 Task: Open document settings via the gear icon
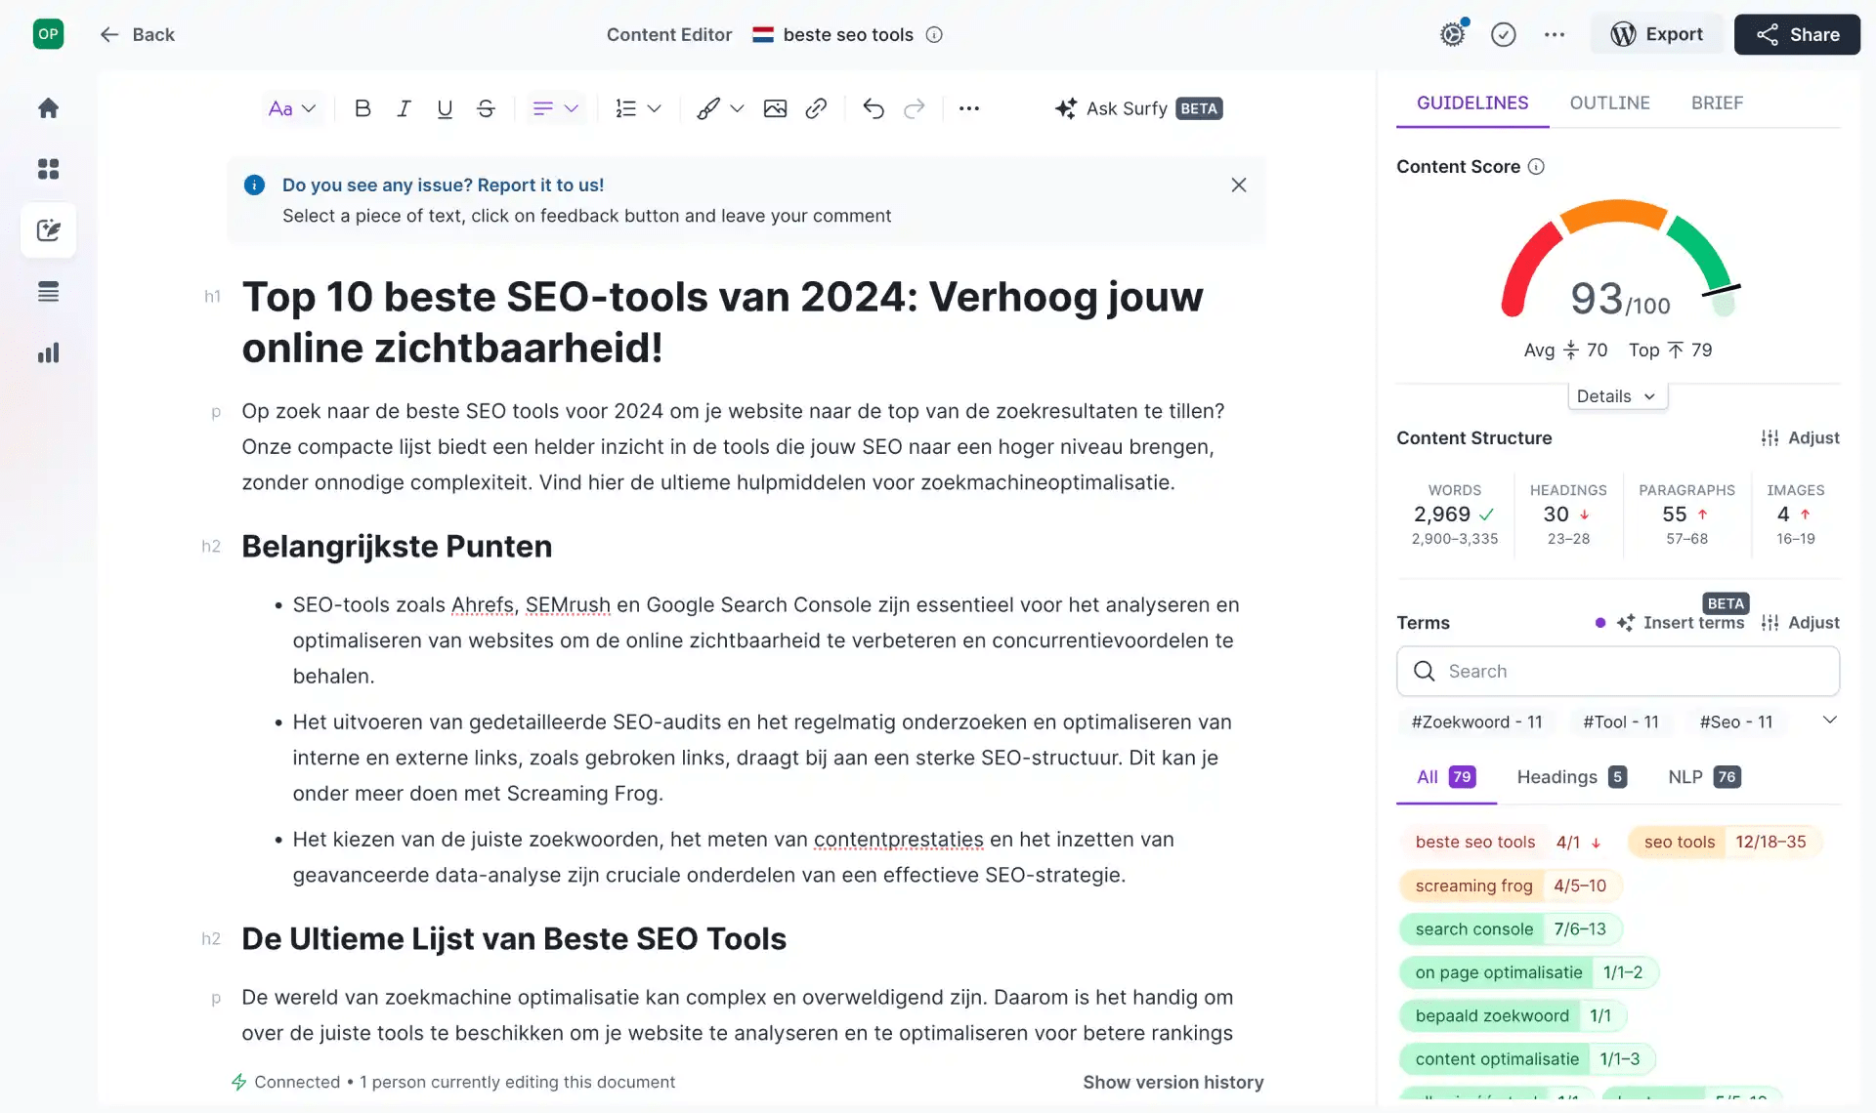click(1452, 33)
